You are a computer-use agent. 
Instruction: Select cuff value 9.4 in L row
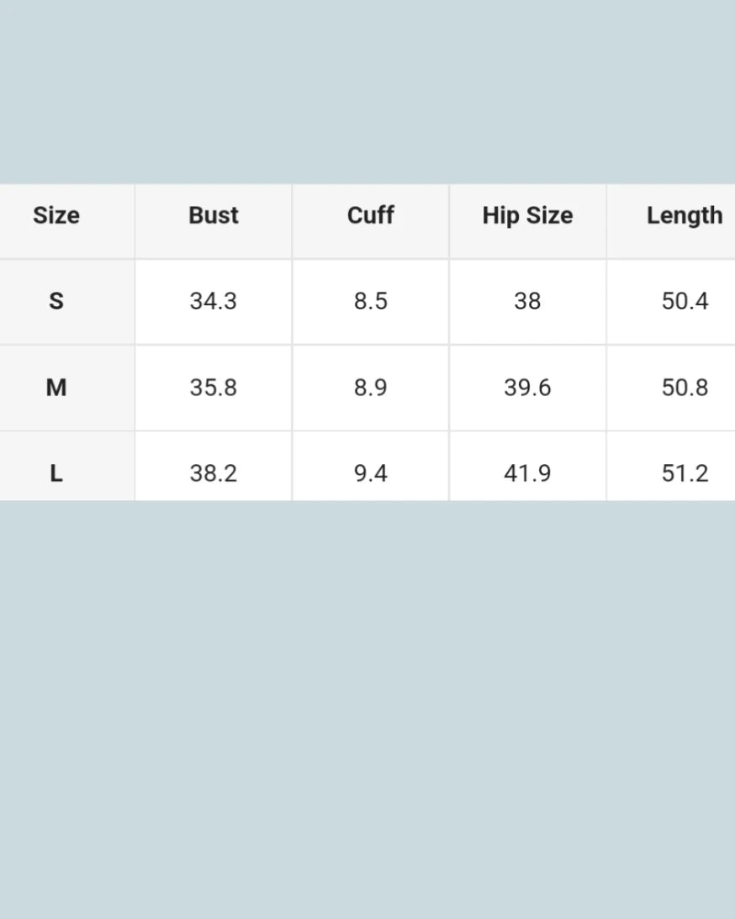(371, 473)
